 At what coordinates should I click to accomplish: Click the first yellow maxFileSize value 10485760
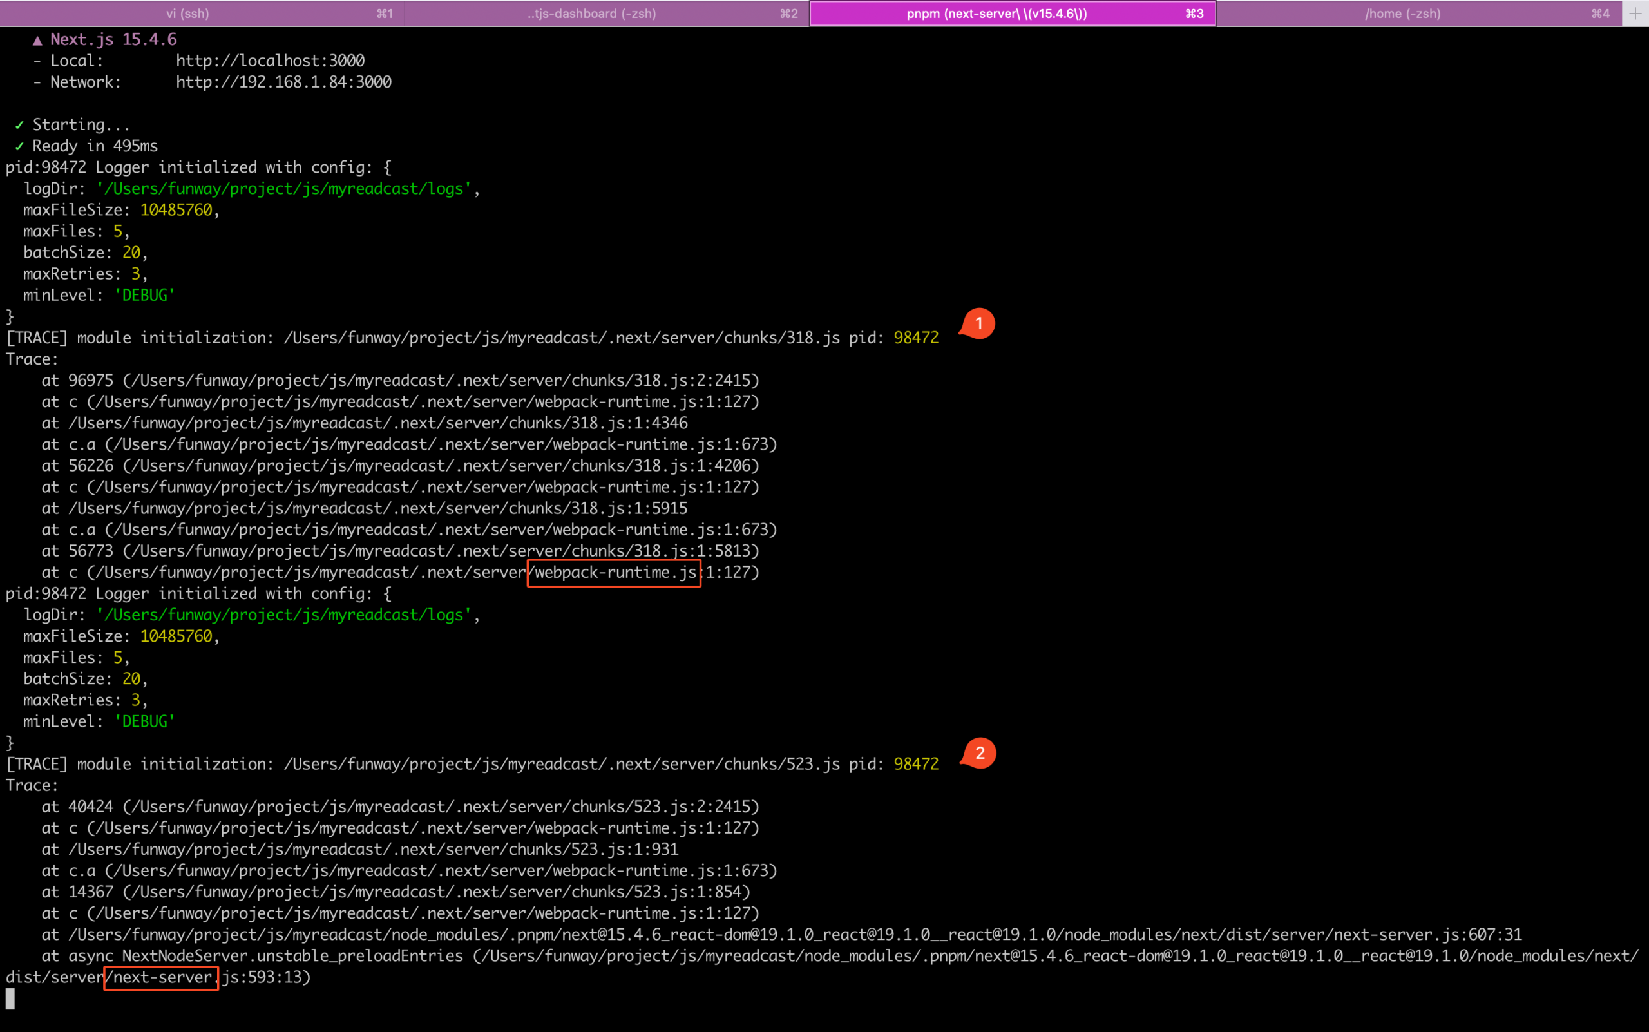click(x=176, y=210)
